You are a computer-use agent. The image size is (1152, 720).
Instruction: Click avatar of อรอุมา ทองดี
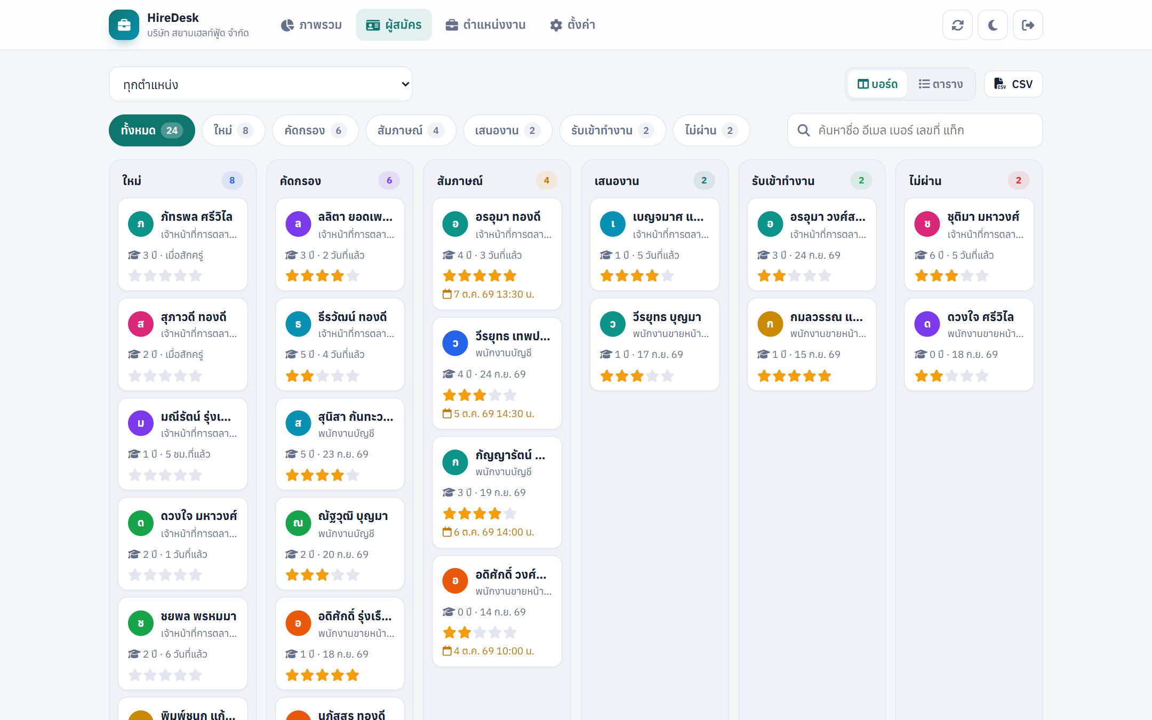tap(455, 224)
